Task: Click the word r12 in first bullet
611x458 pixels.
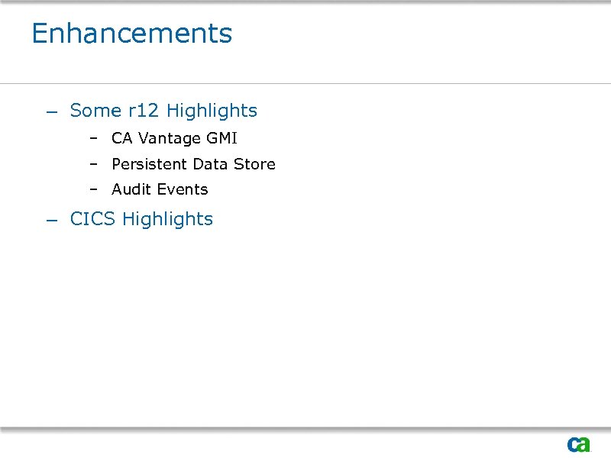Action: tap(144, 111)
